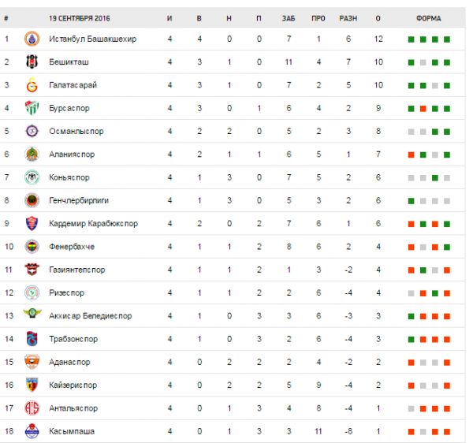The height and width of the screenshot is (443, 473).
Task: Click the Beşiktaş club crest
Action: coord(32,61)
